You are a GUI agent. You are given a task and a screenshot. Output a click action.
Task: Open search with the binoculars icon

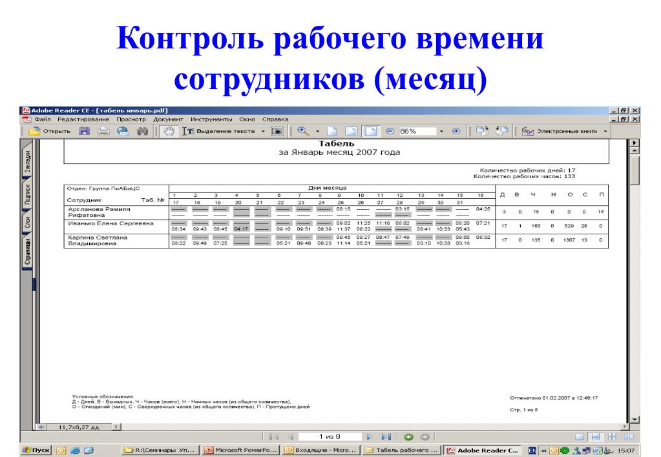click(143, 131)
